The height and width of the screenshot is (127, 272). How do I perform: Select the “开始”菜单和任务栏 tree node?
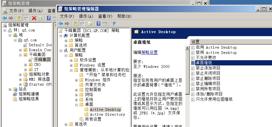coord(106,75)
